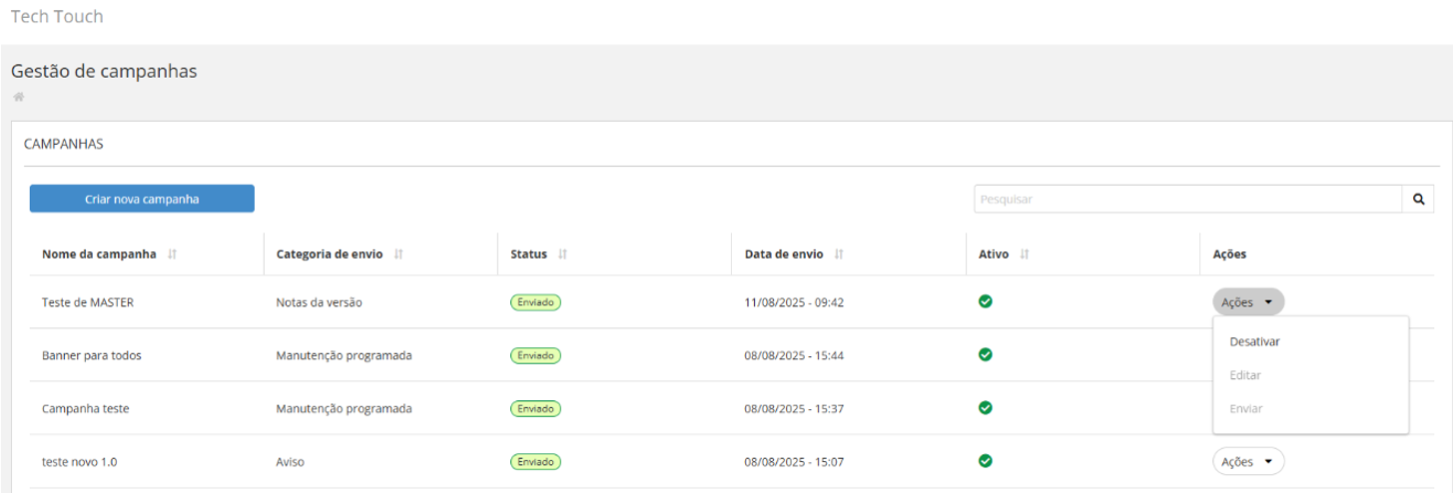The image size is (1455, 499).
Task: Click the Tech Touch title link
Action: click(x=57, y=17)
